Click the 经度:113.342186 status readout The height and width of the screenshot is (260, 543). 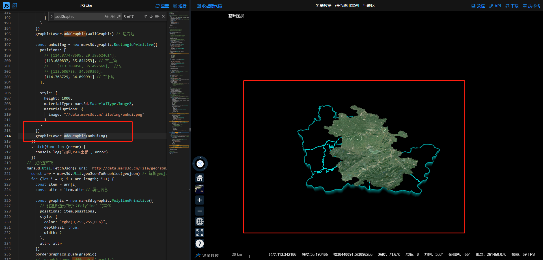tap(282, 255)
